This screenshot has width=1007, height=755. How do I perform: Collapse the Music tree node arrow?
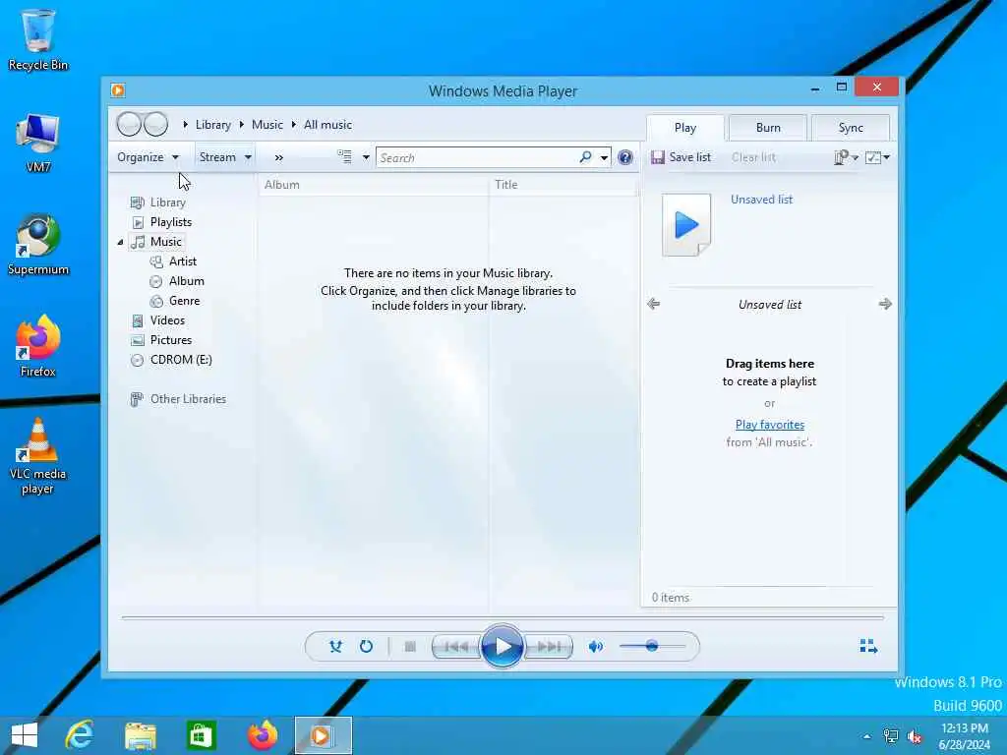click(120, 242)
